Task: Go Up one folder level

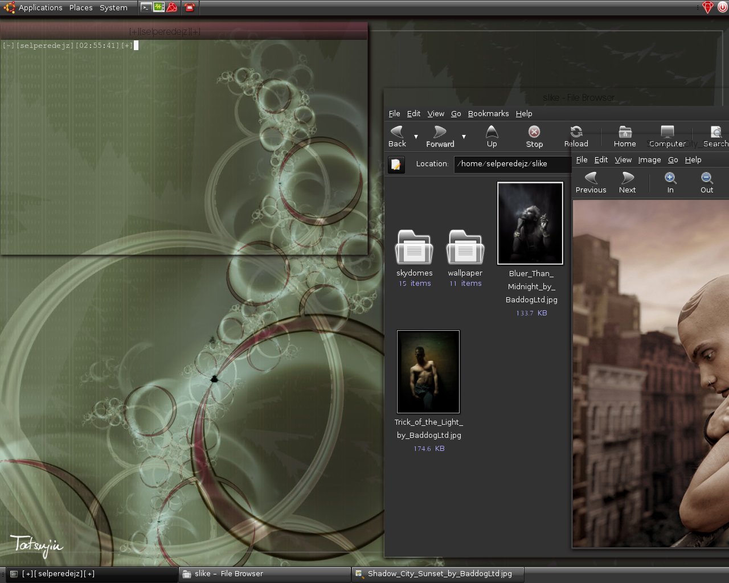Action: [492, 137]
